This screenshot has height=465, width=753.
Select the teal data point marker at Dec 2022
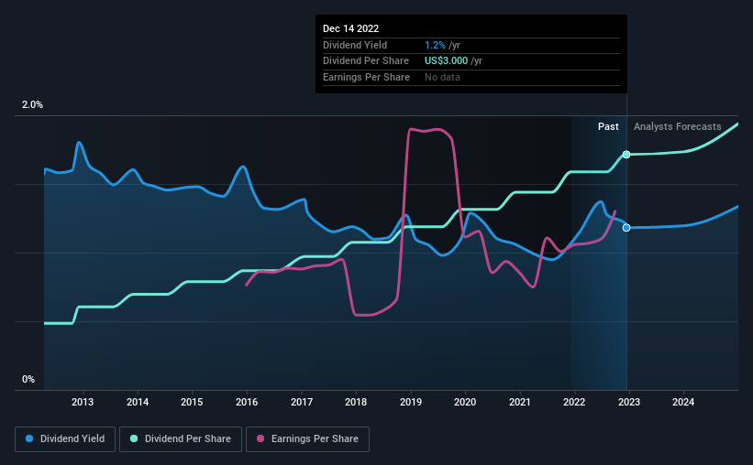coord(626,155)
